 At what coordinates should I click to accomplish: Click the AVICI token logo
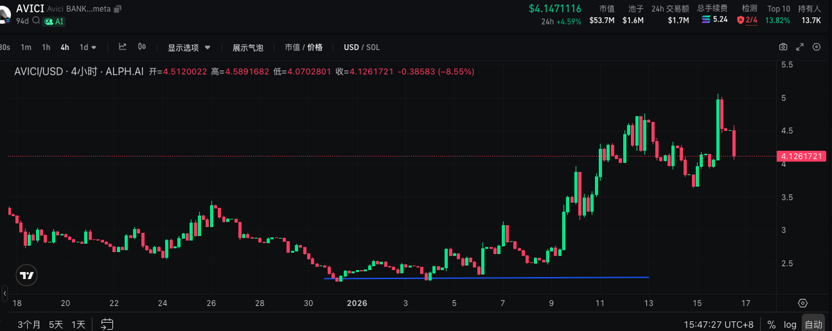[x=5, y=14]
